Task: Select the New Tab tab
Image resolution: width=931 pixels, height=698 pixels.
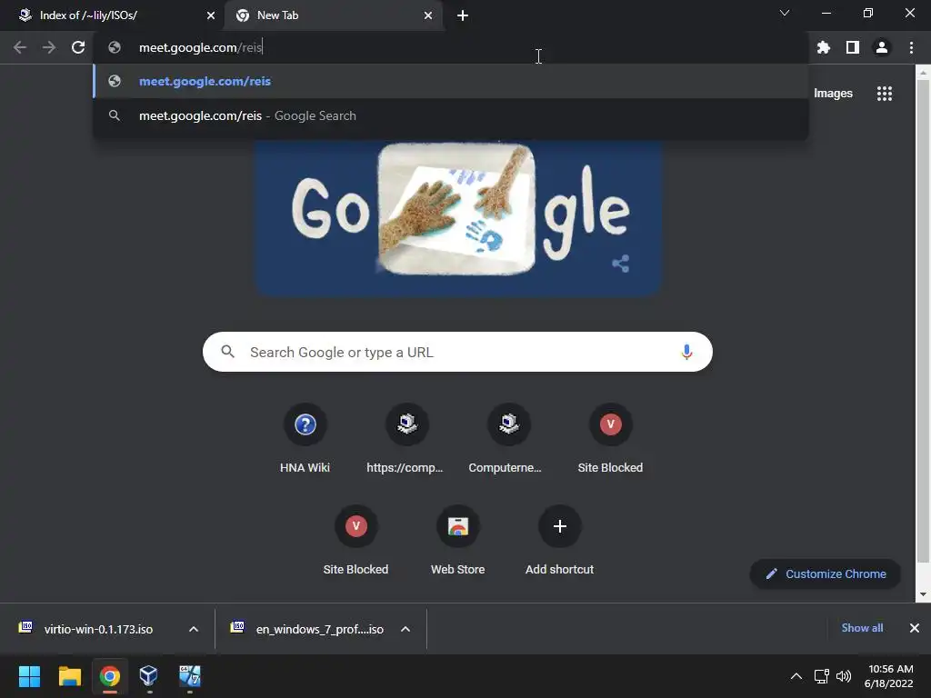Action: (x=333, y=15)
